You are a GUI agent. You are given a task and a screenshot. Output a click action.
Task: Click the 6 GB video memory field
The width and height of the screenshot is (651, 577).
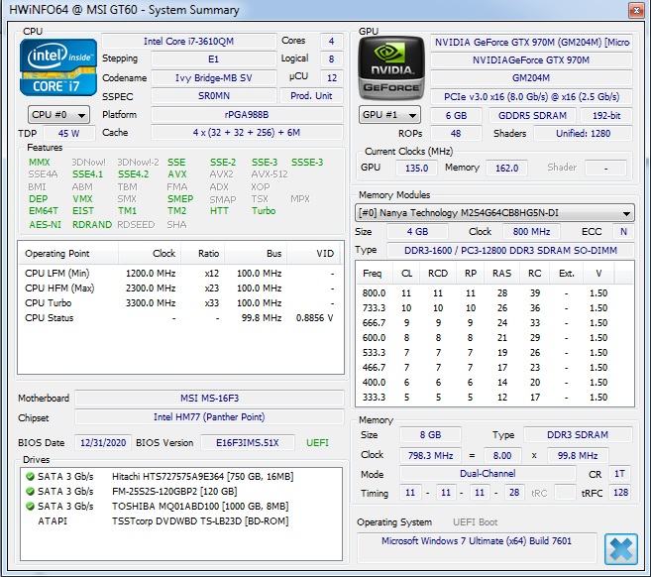pos(456,115)
